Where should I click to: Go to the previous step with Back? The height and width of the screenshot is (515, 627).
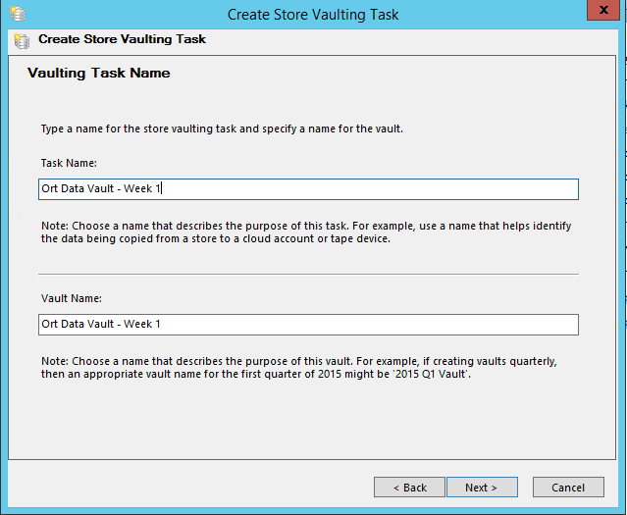coord(409,487)
